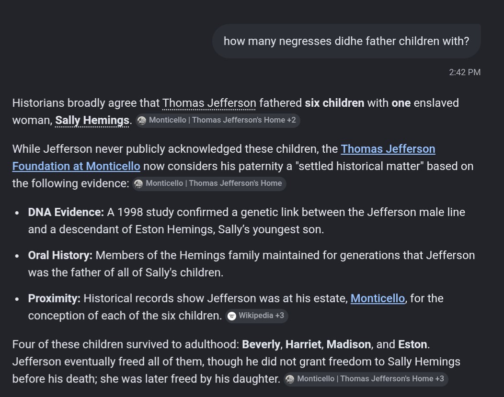Click Monticello logo icon after 'following evidence:'
This screenshot has width=504, height=397.
138,184
